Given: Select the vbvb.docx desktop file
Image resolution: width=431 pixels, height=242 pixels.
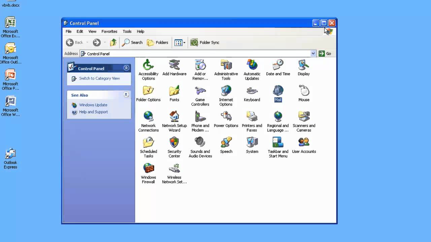Looking at the screenshot, I should pyautogui.click(x=10, y=4).
